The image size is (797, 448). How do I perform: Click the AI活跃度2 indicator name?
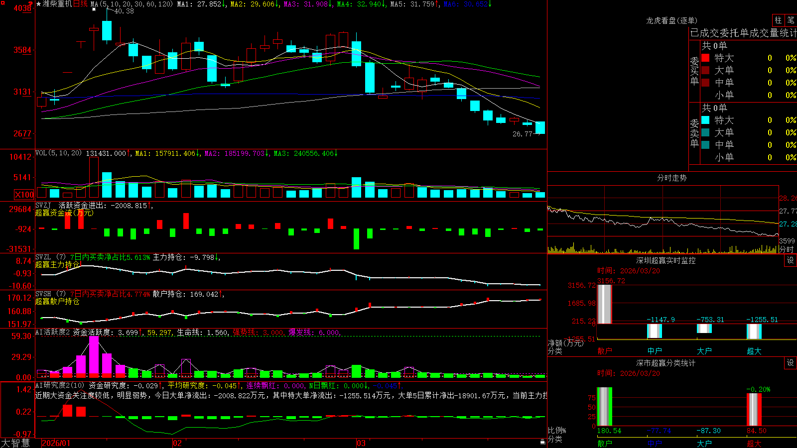click(x=52, y=332)
